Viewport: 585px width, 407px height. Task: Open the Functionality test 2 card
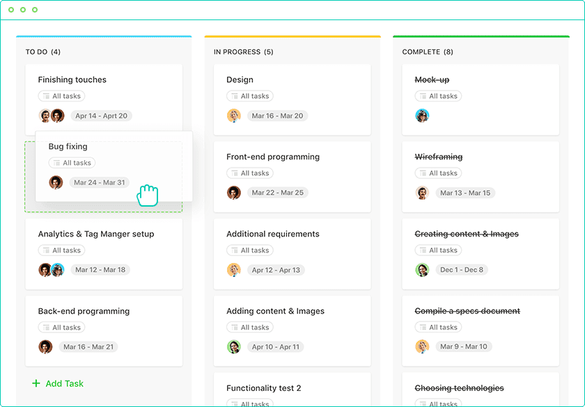coord(264,388)
